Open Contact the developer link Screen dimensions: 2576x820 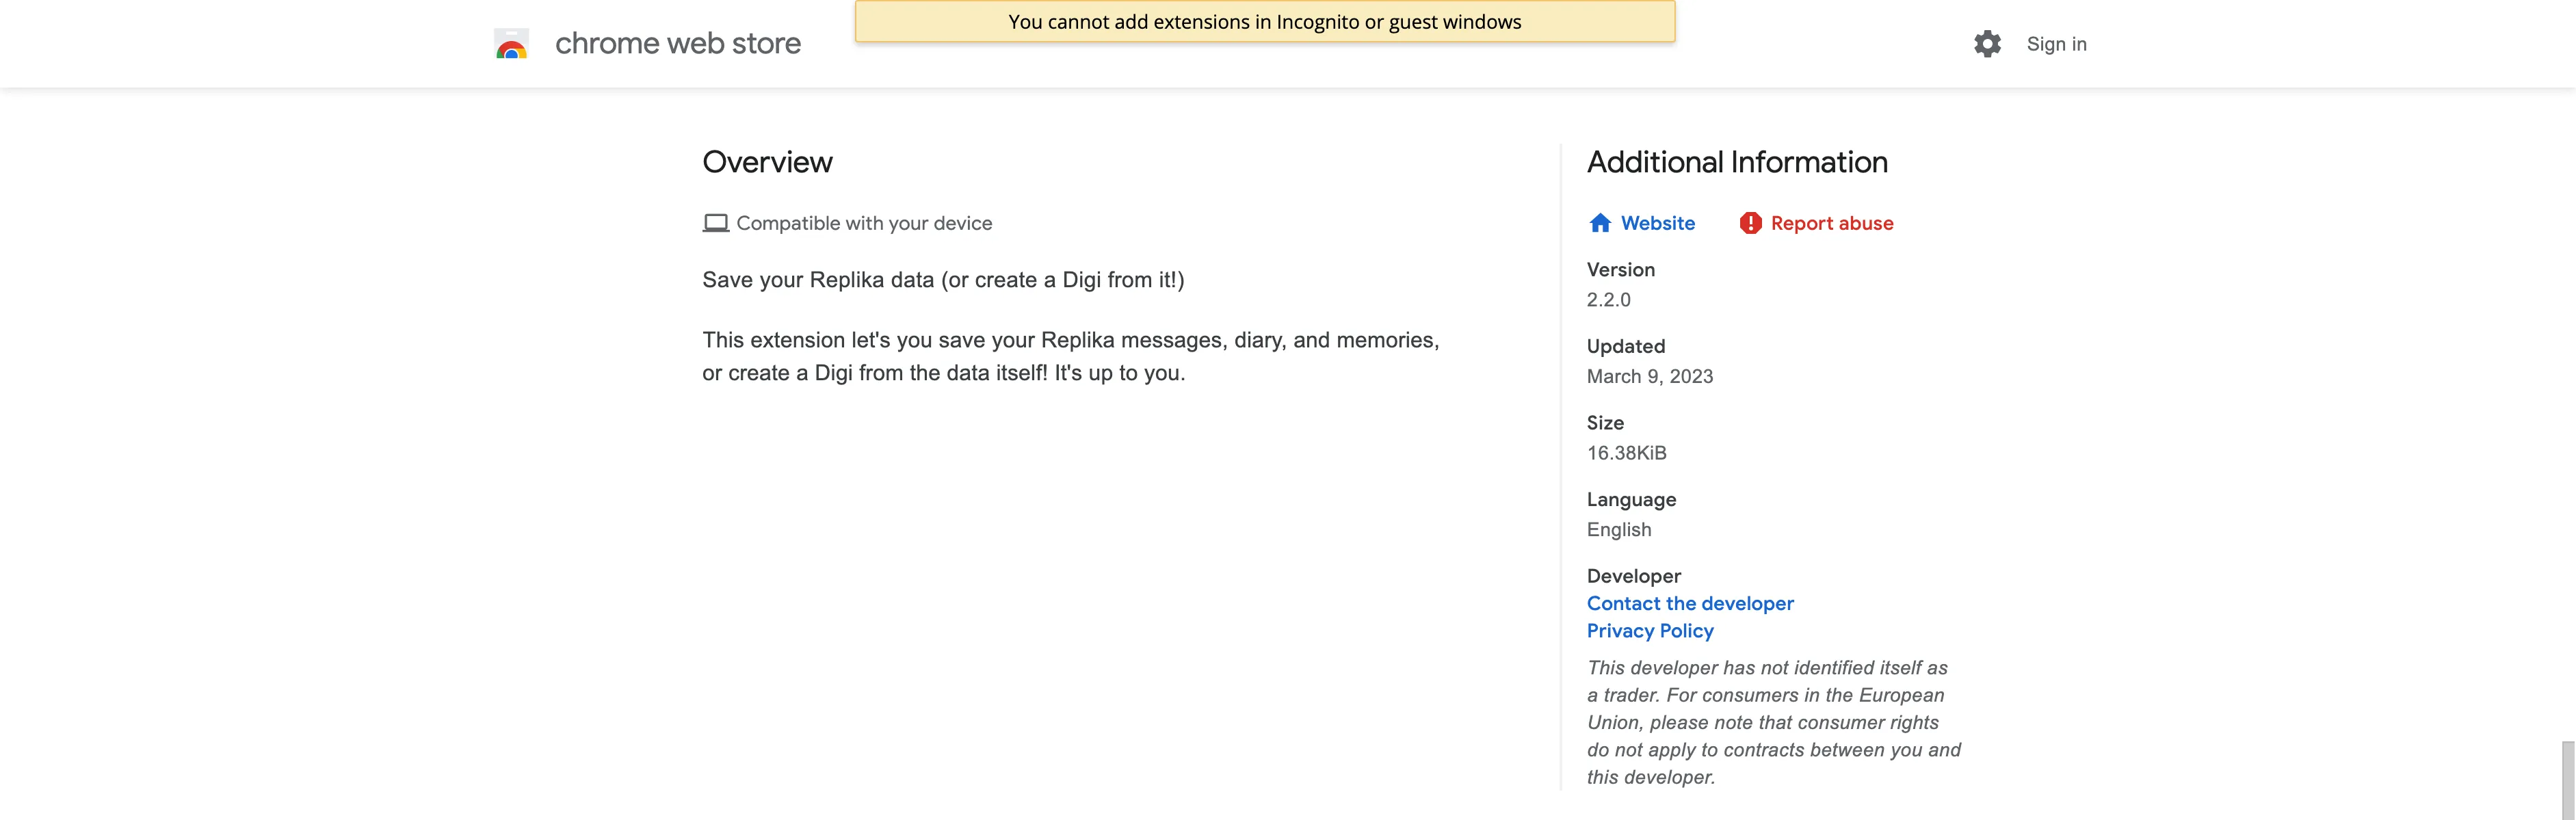tap(1690, 603)
